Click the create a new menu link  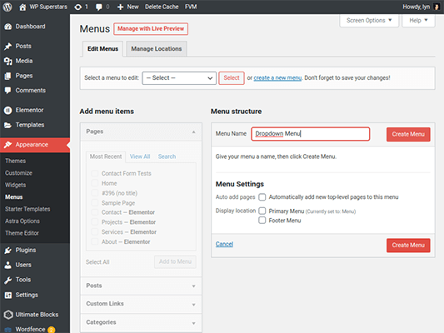click(x=277, y=77)
